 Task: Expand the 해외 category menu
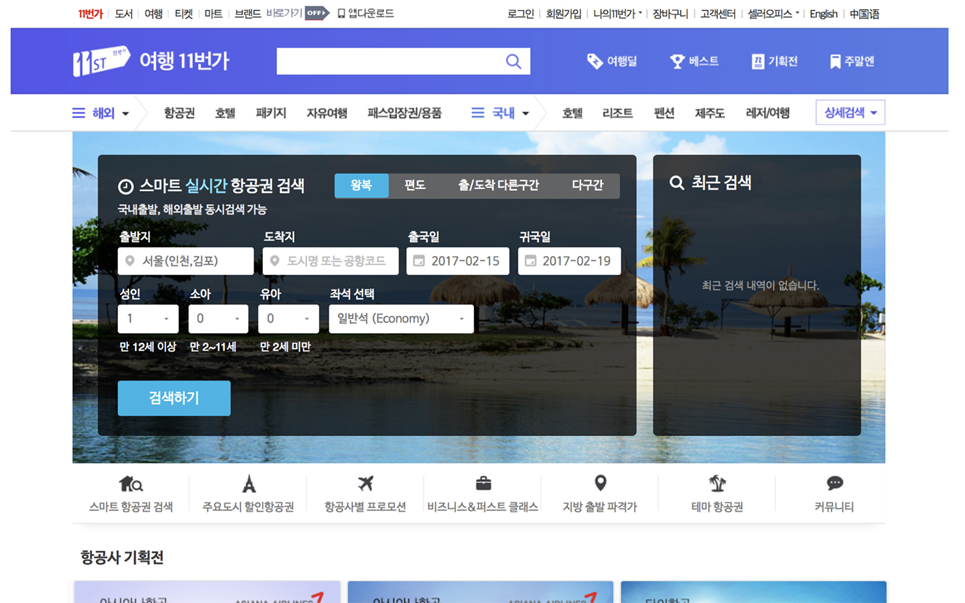coord(101,113)
